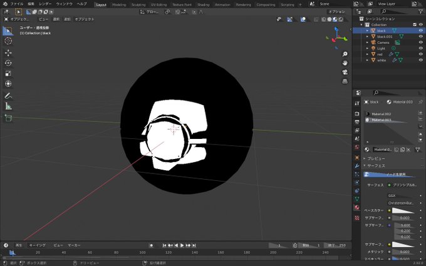
Task: Hide the white object in the outliner
Action: pyautogui.click(x=421, y=60)
